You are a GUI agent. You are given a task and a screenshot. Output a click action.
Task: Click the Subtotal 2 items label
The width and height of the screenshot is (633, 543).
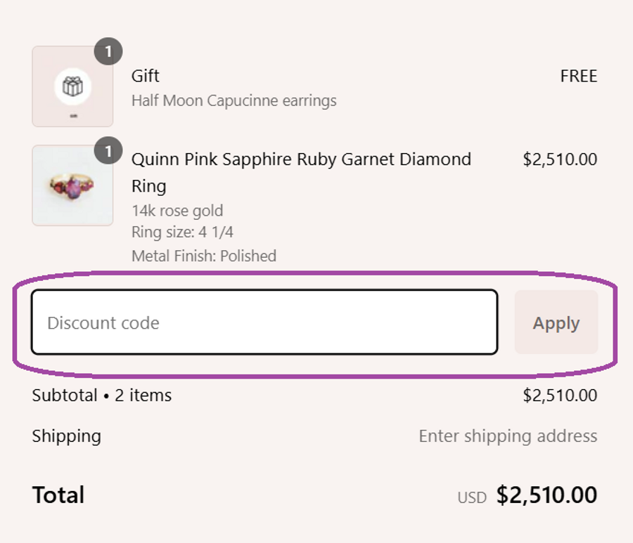pos(102,395)
